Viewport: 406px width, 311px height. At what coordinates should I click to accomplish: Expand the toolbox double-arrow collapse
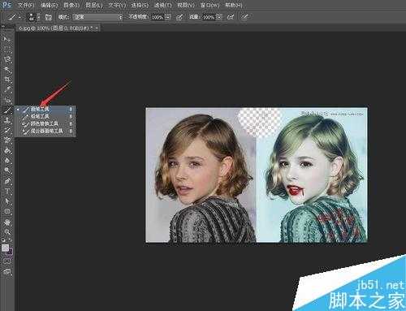click(3, 26)
